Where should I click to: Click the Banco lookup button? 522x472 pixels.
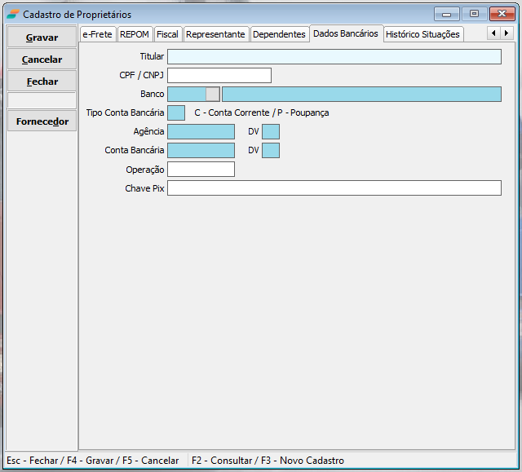point(212,94)
